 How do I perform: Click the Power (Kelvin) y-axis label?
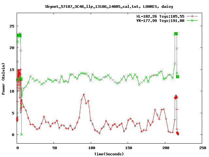click(x=4, y=79)
